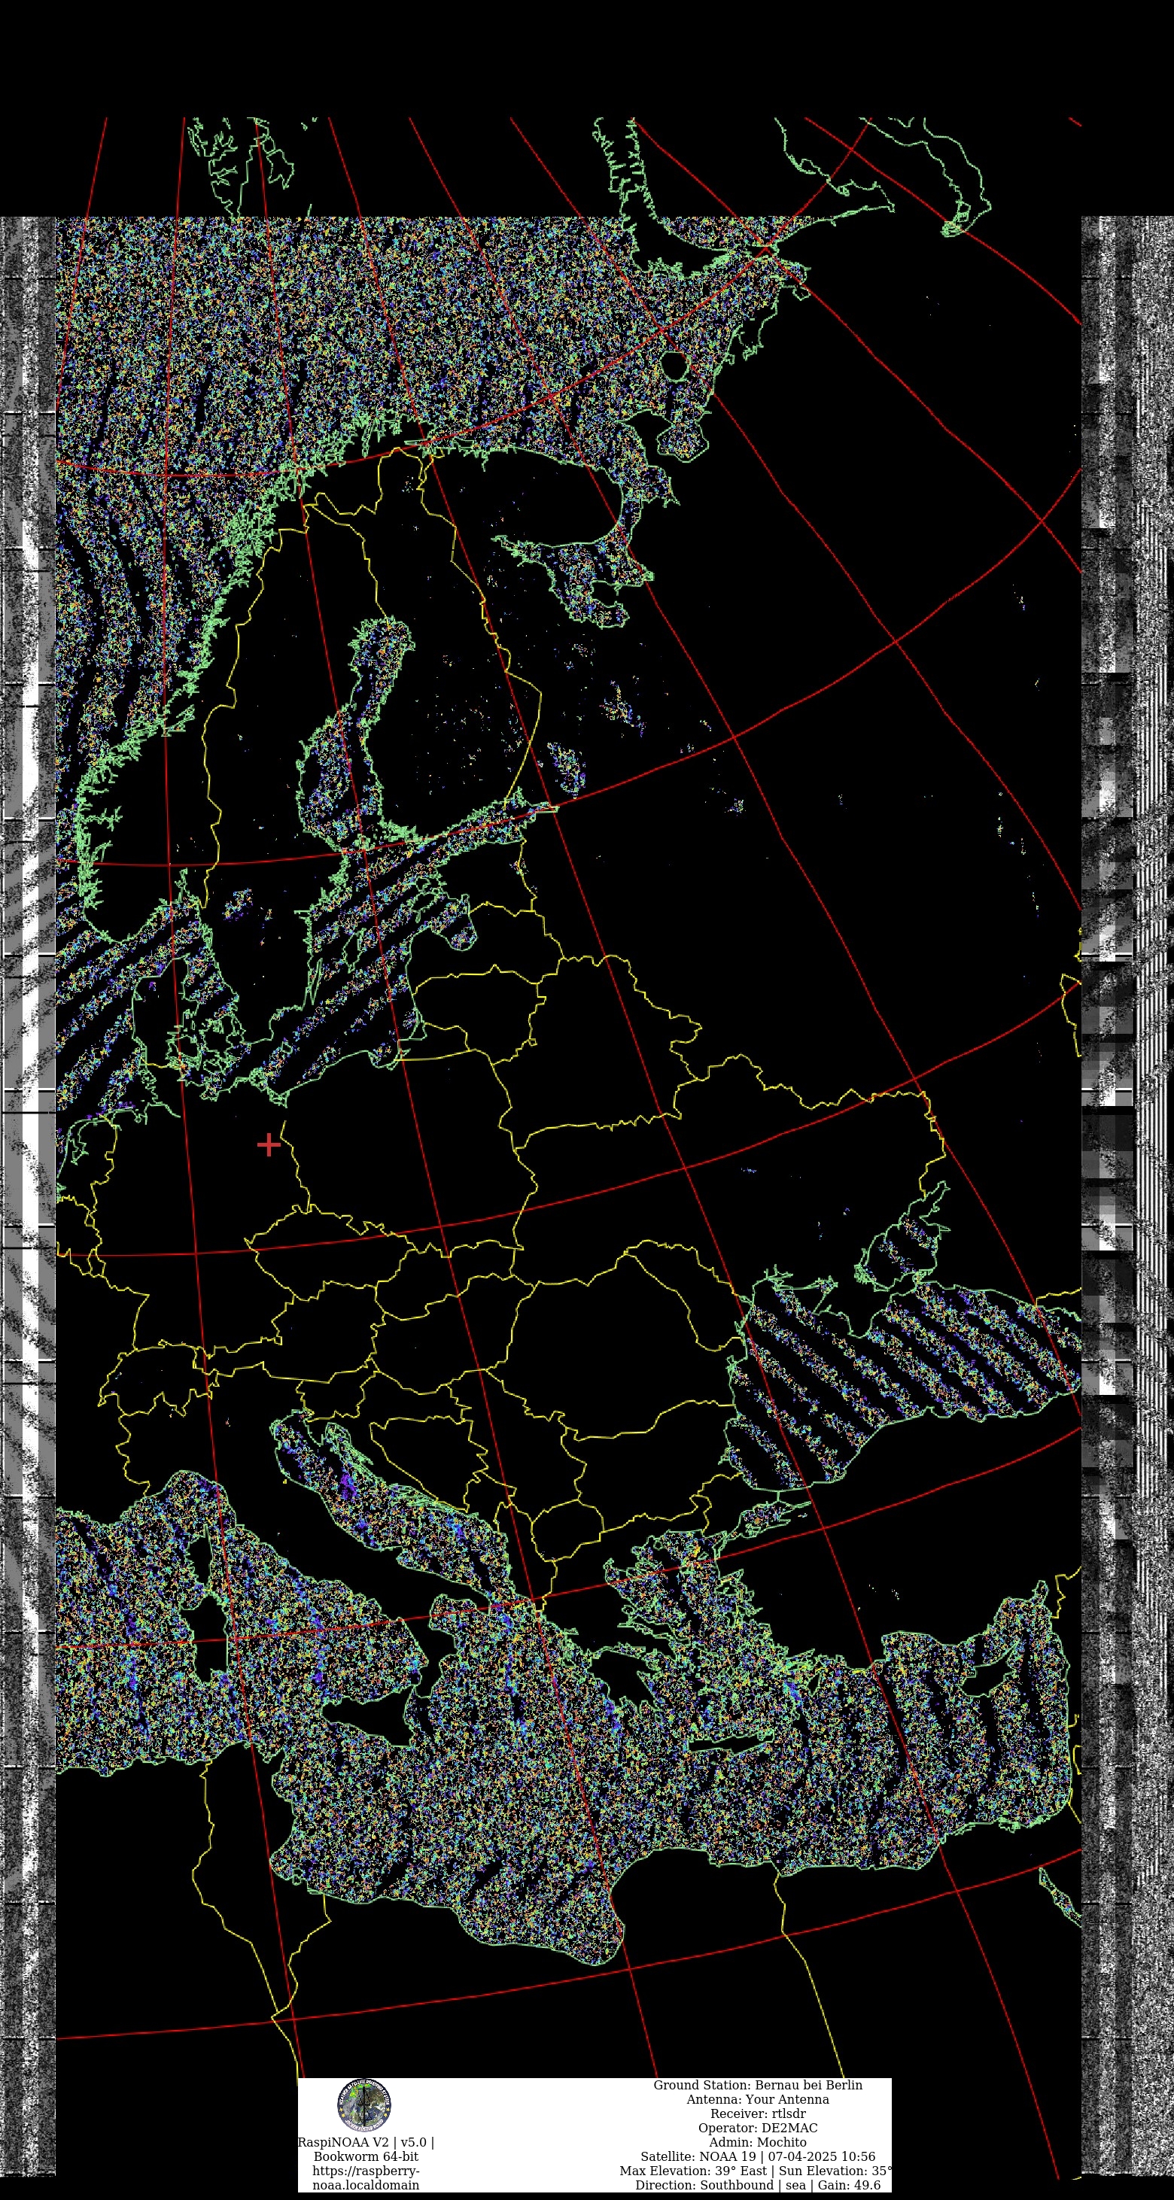This screenshot has height=2200, width=1174.
Task: Click the 'Receiver: rtlsdr' line
Action: (x=758, y=2113)
